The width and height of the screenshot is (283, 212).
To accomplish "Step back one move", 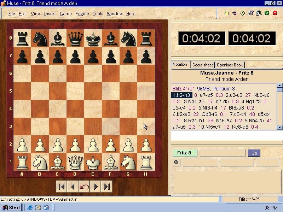I will pyautogui.click(x=73, y=187).
